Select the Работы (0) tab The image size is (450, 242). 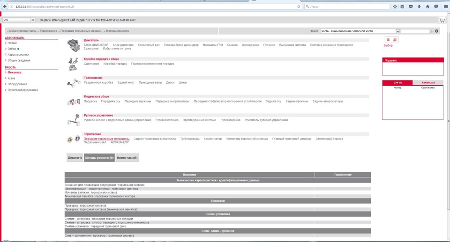click(x=428, y=82)
